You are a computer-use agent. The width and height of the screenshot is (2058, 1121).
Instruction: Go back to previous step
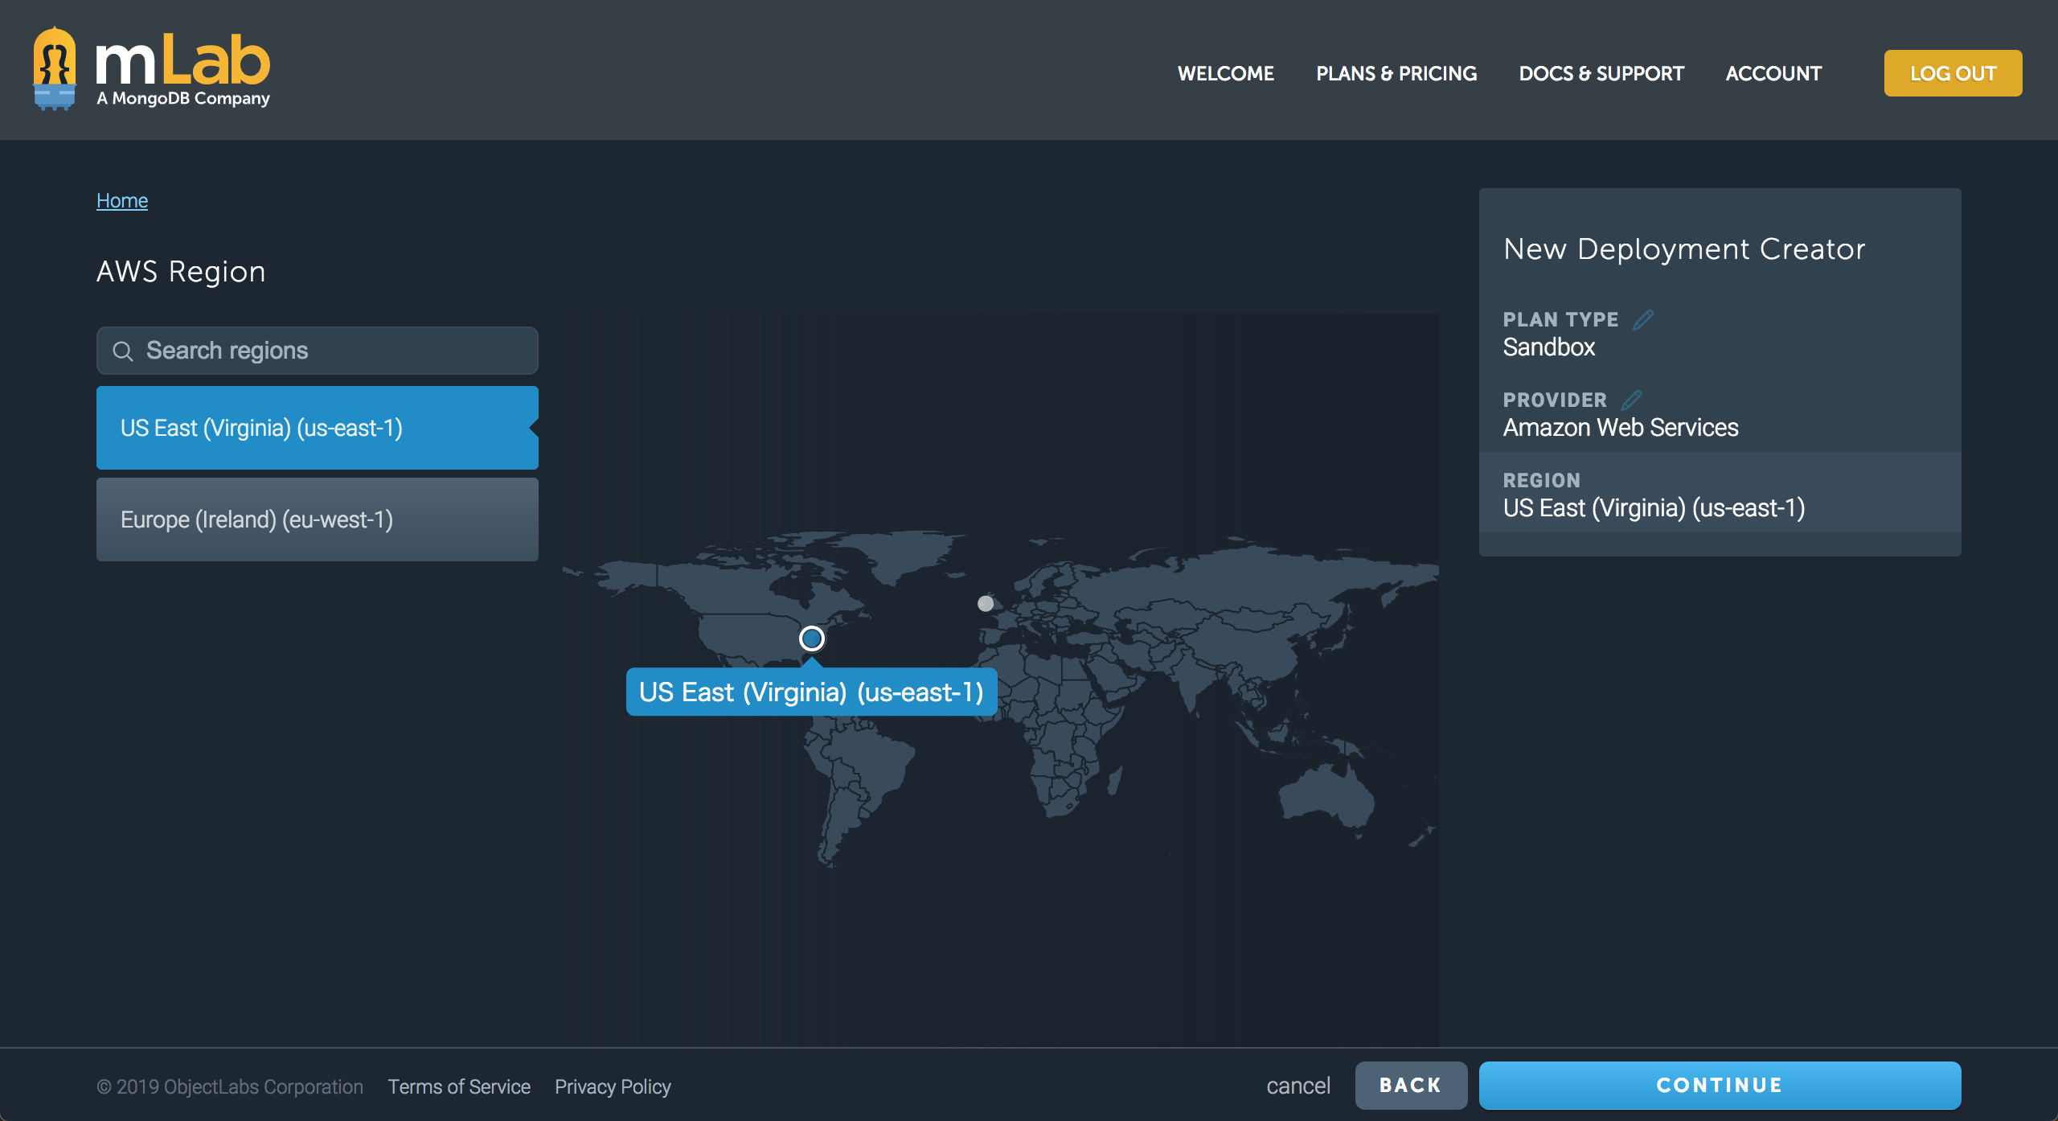pyautogui.click(x=1411, y=1086)
